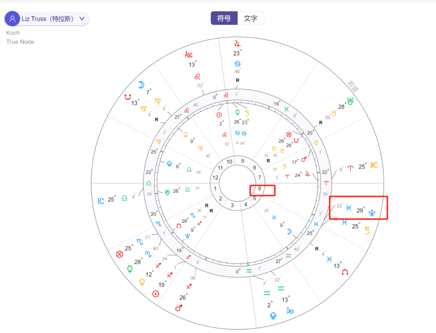Screen dimensions: 436x333
Task: Click the True Node label
Action: [x=20, y=42]
